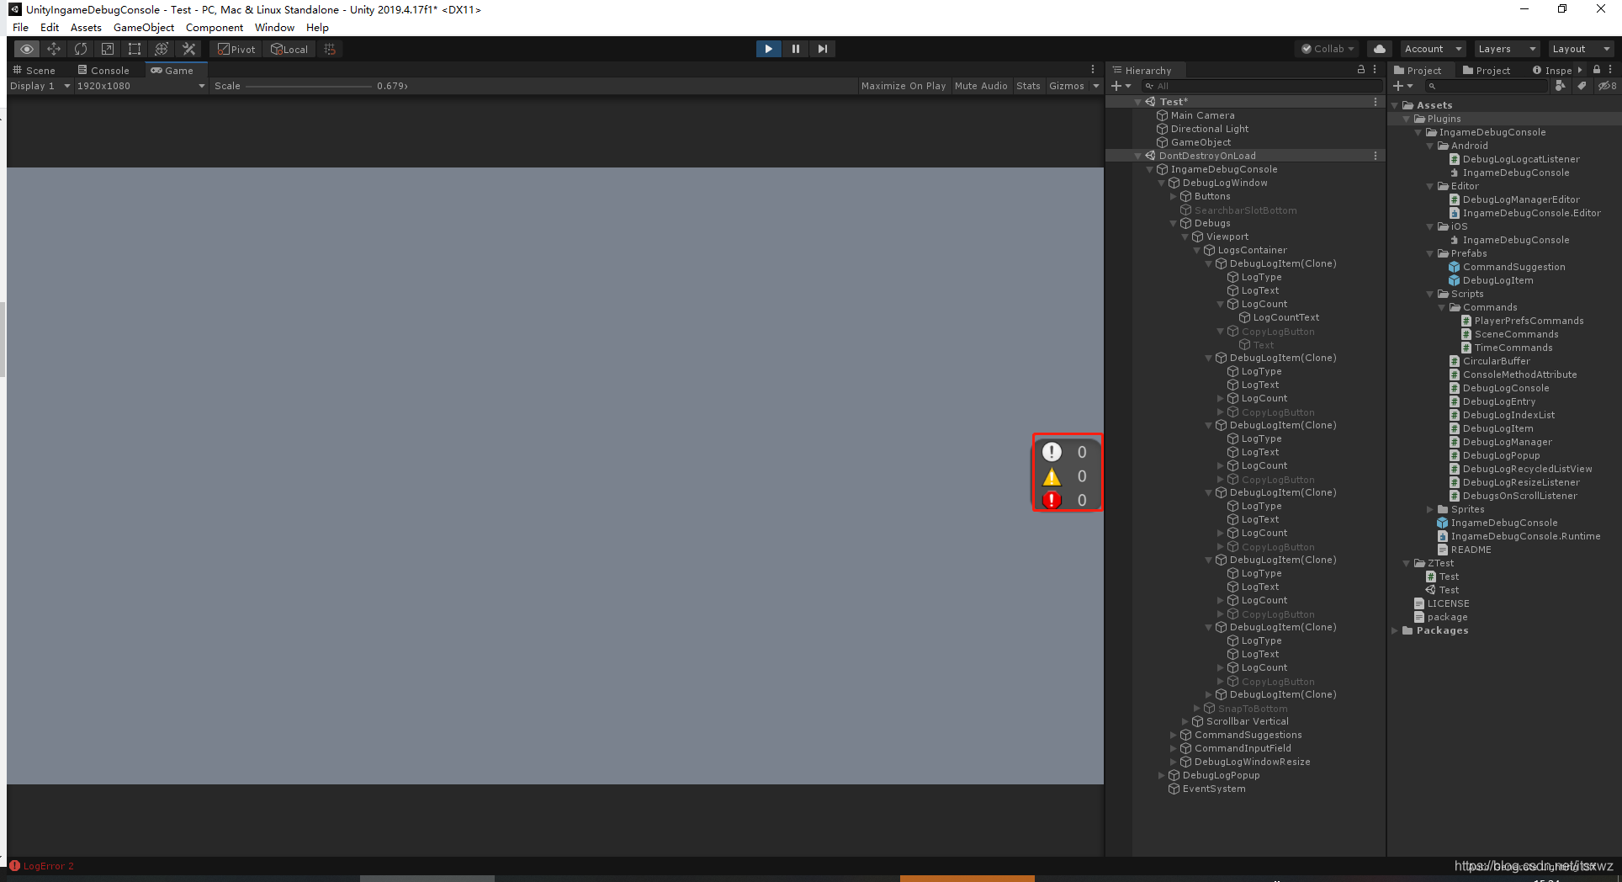Select the Rotate tool
The width and height of the screenshot is (1622, 882).
tap(81, 49)
